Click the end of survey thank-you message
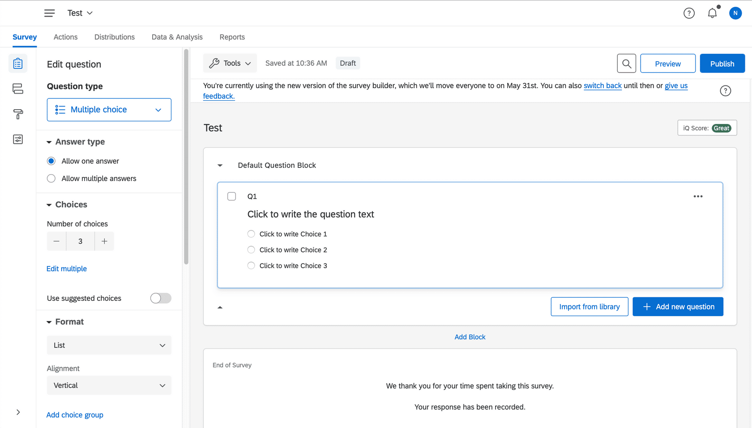The height and width of the screenshot is (428, 752). pos(470,386)
